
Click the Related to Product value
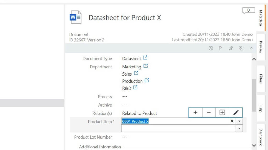click(x=139, y=113)
